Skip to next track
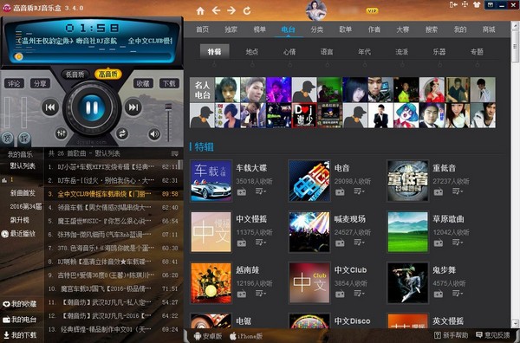This screenshot has width=520, height=343. (x=133, y=107)
